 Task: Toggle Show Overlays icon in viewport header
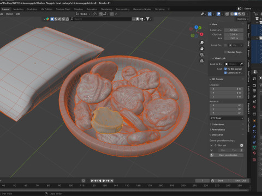pos(218,14)
